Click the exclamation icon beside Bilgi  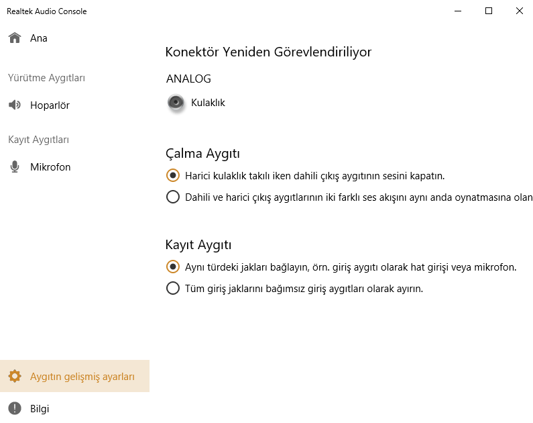tap(15, 409)
